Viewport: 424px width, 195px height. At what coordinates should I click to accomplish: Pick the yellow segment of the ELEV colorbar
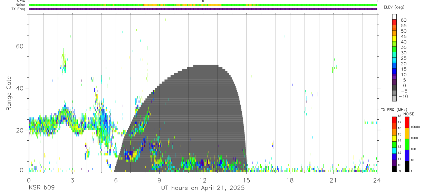pos(394,39)
